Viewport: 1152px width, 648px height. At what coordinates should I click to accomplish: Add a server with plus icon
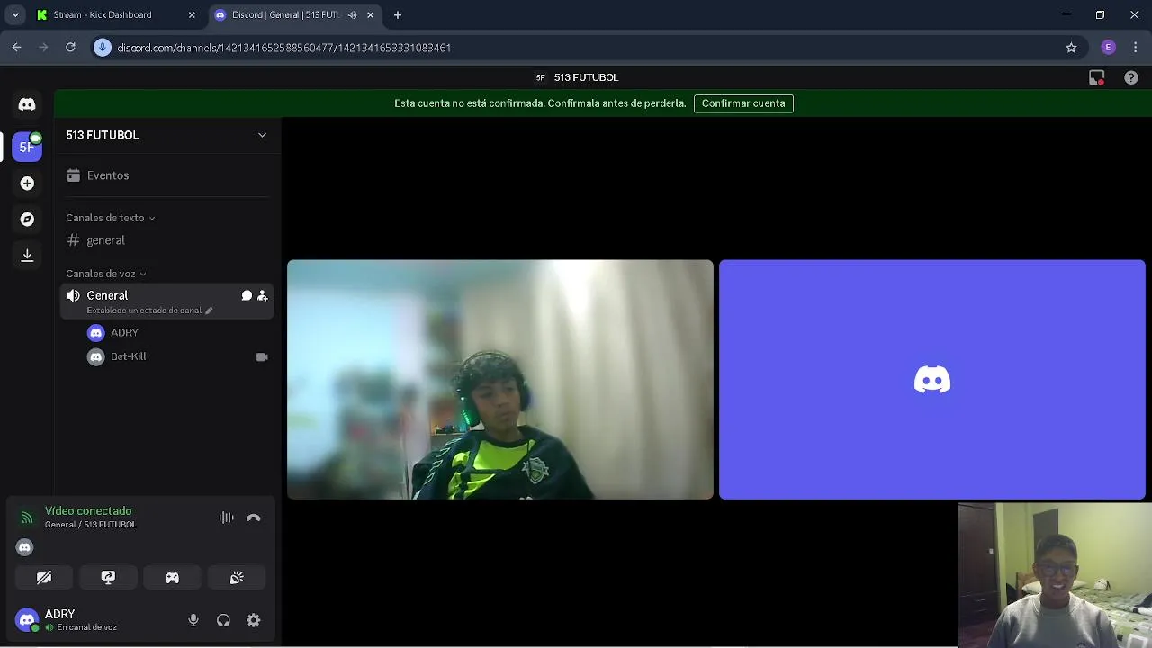(27, 184)
